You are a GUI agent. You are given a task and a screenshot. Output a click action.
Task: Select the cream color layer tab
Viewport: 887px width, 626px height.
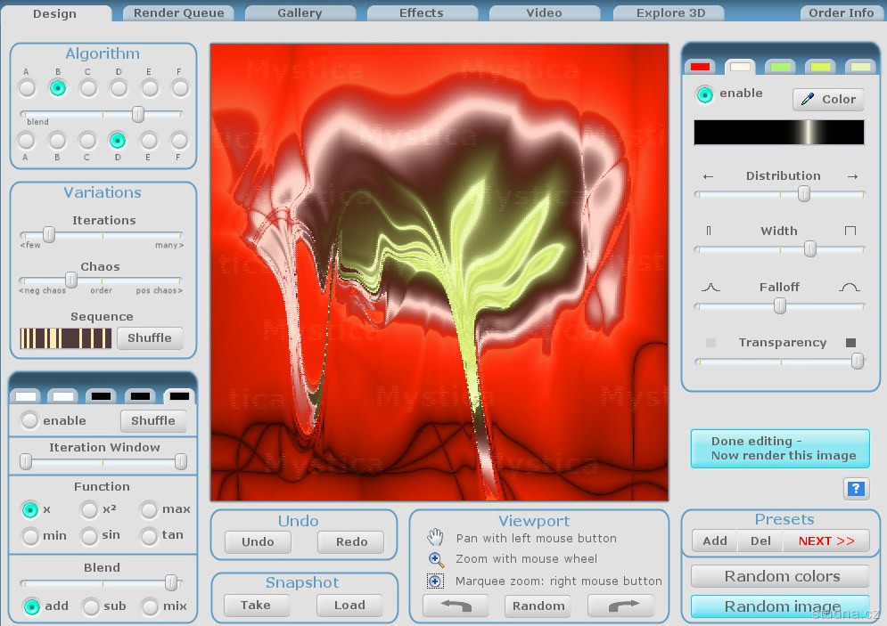point(740,67)
